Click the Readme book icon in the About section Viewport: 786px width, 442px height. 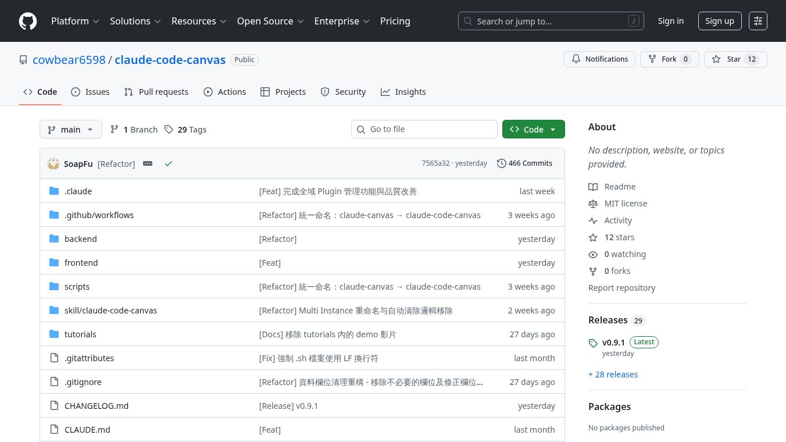pos(593,187)
